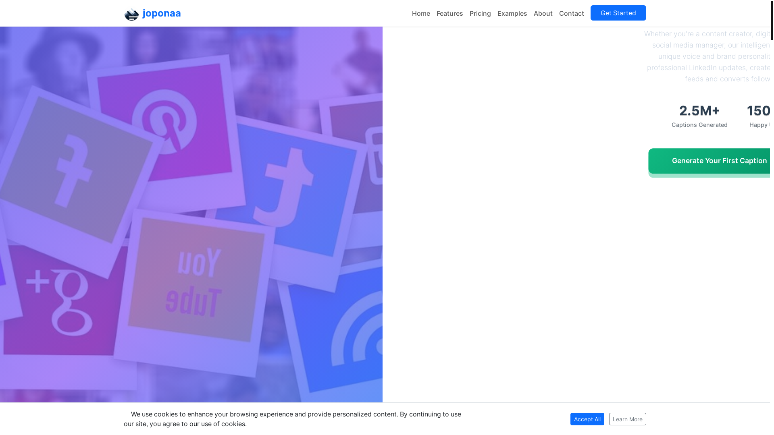The image size is (774, 435).
Task: Open the Features nav item
Action: coord(449,13)
